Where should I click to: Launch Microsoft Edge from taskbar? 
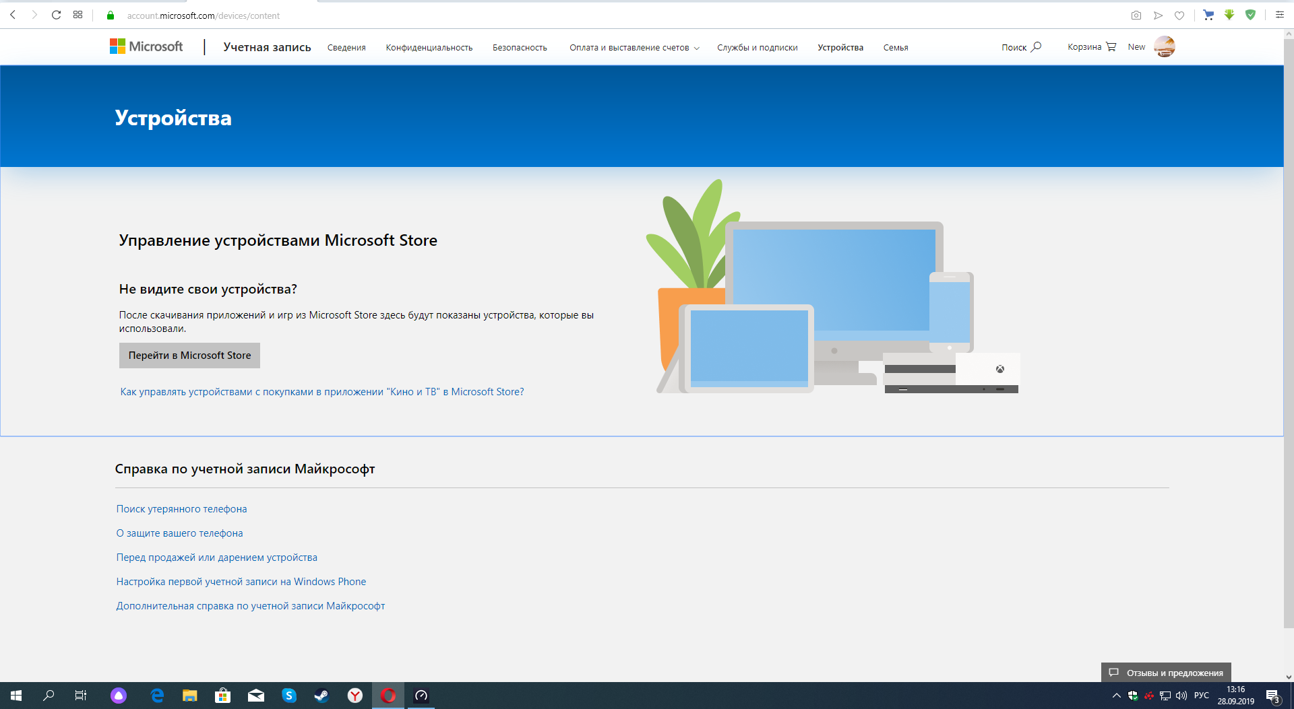pos(157,696)
